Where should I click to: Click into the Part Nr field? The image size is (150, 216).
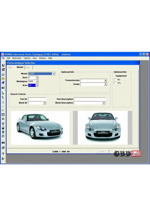pyautogui.click(x=37, y=99)
